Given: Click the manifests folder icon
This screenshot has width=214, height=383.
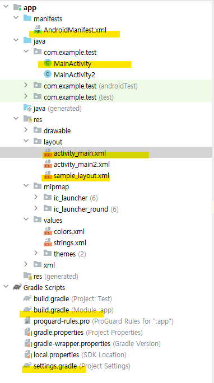Looking at the screenshot, I should pyautogui.click(x=27, y=18).
